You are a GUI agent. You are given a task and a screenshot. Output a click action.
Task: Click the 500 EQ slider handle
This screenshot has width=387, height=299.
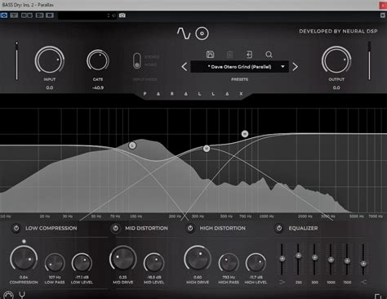(314, 257)
